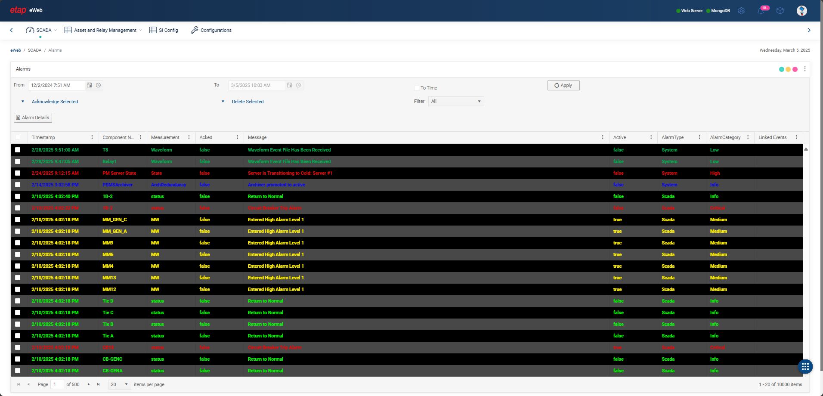Viewport: 823px width, 396px height.
Task: Enable the To Time checkbox
Action: pos(416,88)
